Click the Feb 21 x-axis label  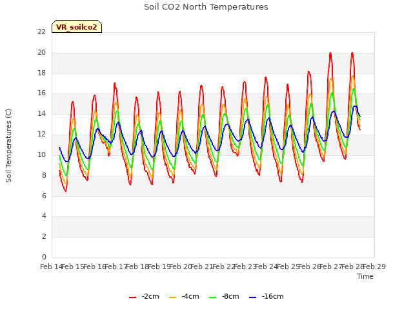202,267
